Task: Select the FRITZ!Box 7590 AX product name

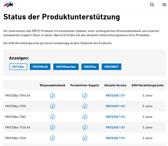Action: click(x=18, y=96)
